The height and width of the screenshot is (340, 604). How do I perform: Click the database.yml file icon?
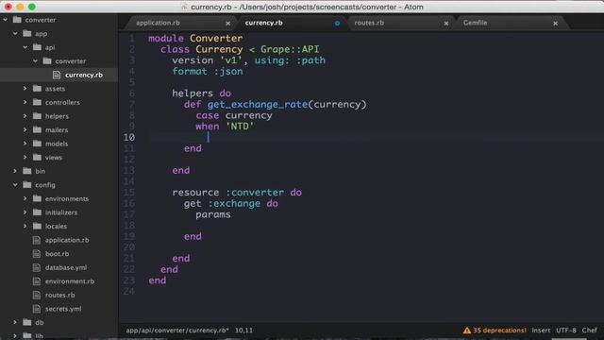tap(37, 267)
